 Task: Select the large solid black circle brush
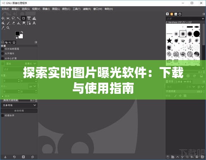[x=197, y=34]
